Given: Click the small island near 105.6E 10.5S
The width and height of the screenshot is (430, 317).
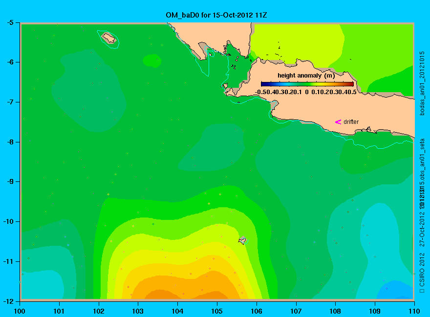Looking at the screenshot, I should [x=242, y=240].
